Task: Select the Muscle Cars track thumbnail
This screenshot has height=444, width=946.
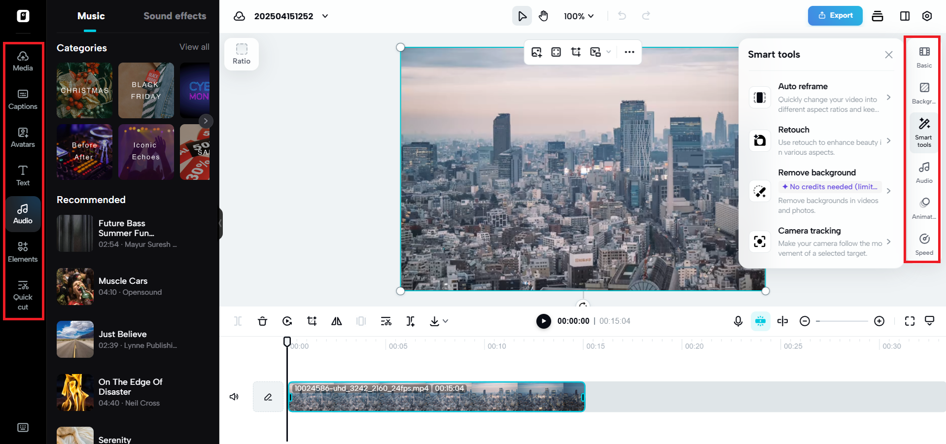Action: (x=75, y=286)
